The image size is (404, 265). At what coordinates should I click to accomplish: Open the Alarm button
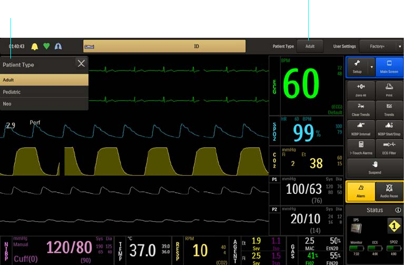point(361,191)
